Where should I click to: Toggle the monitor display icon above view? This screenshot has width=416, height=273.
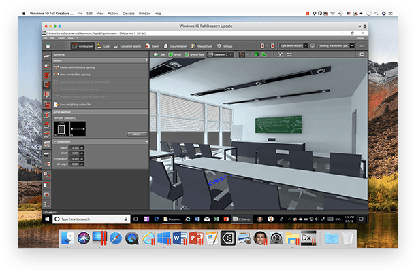pyautogui.click(x=362, y=54)
